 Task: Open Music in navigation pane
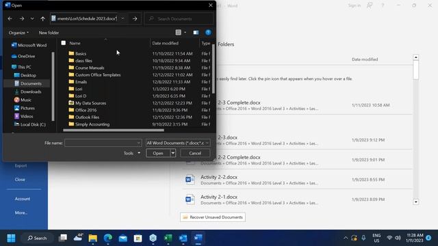click(23, 100)
